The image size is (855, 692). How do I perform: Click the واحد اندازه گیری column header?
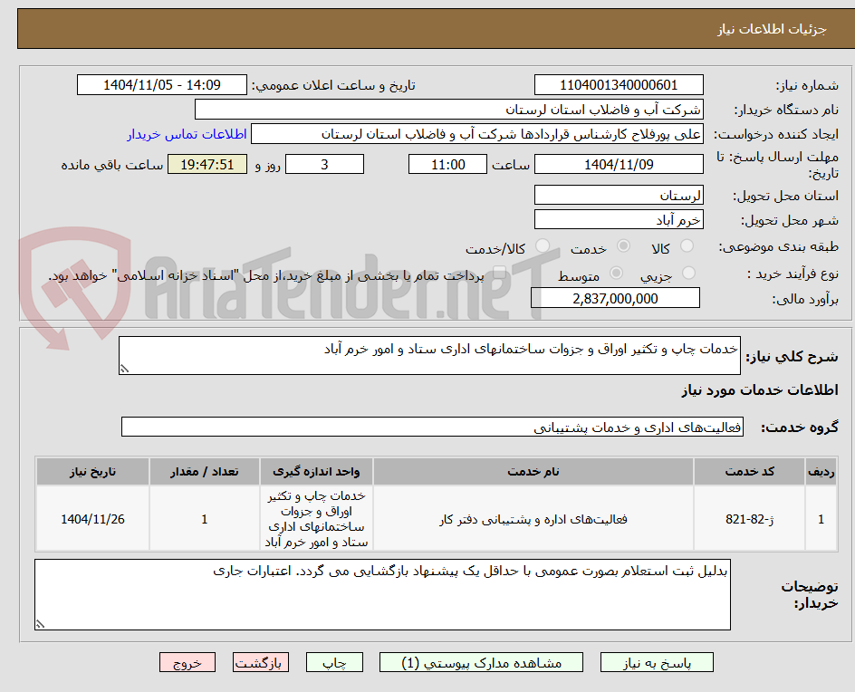316,472
